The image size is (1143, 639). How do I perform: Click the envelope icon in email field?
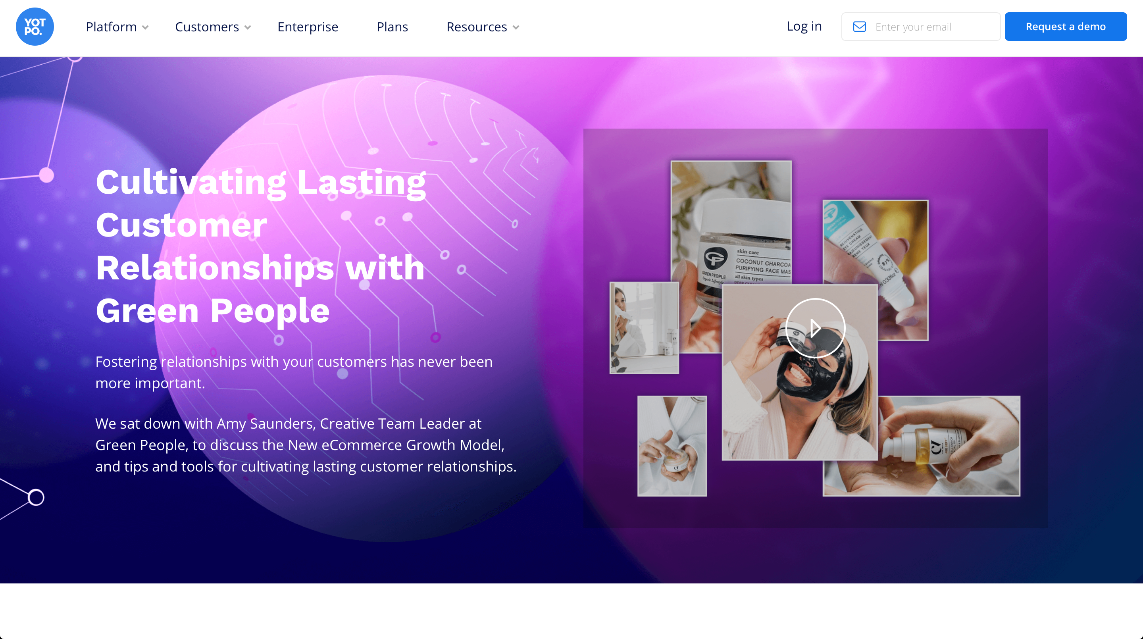coord(860,27)
